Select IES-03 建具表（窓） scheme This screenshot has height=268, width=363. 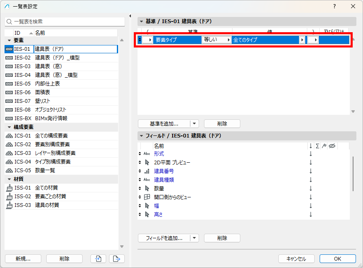(x=62, y=66)
